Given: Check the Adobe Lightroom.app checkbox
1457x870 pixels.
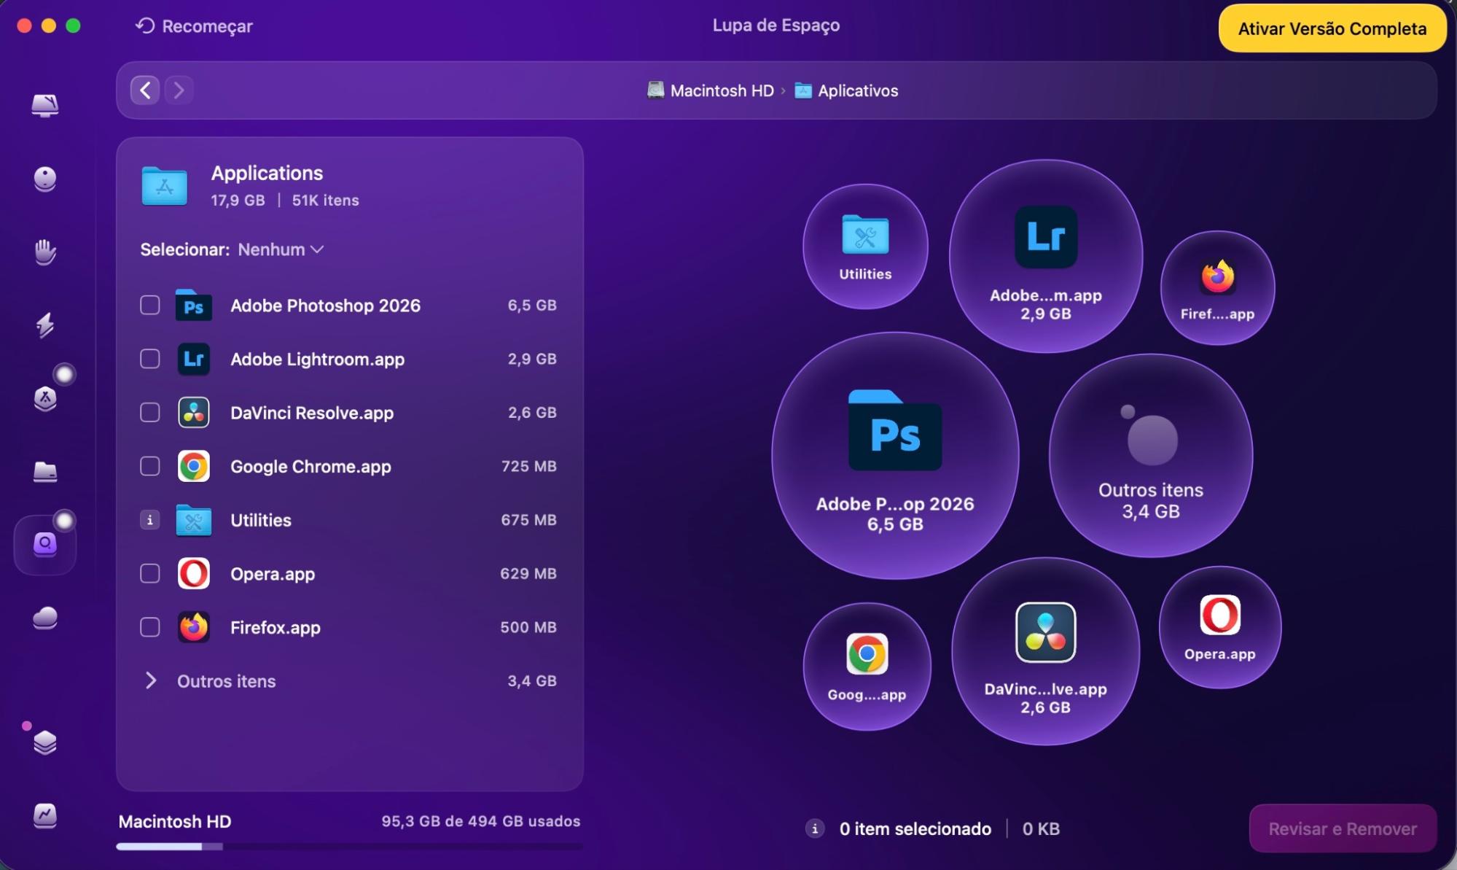Looking at the screenshot, I should 149,359.
